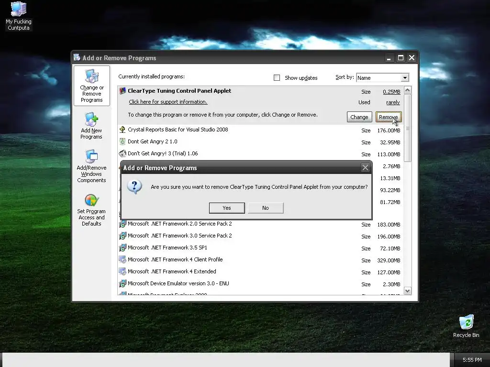Select the .NET Framework 4 Extended icon
The width and height of the screenshot is (490, 367).
(x=122, y=271)
